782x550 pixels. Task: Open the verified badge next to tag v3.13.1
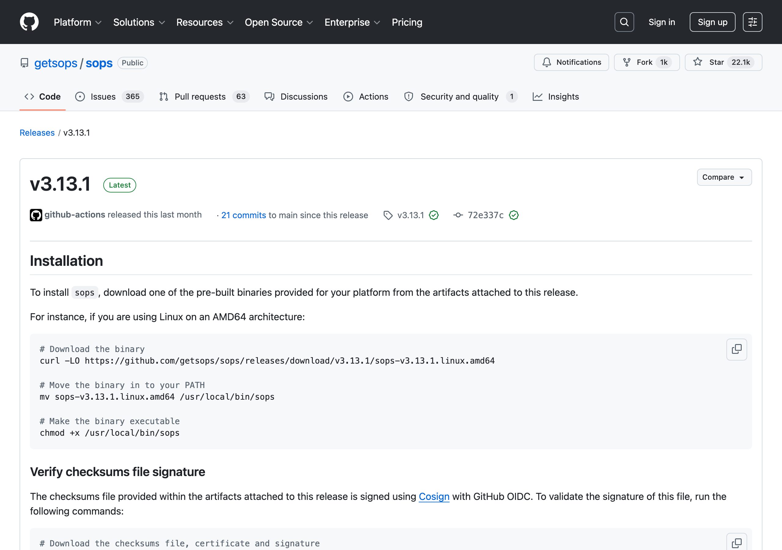click(x=433, y=215)
